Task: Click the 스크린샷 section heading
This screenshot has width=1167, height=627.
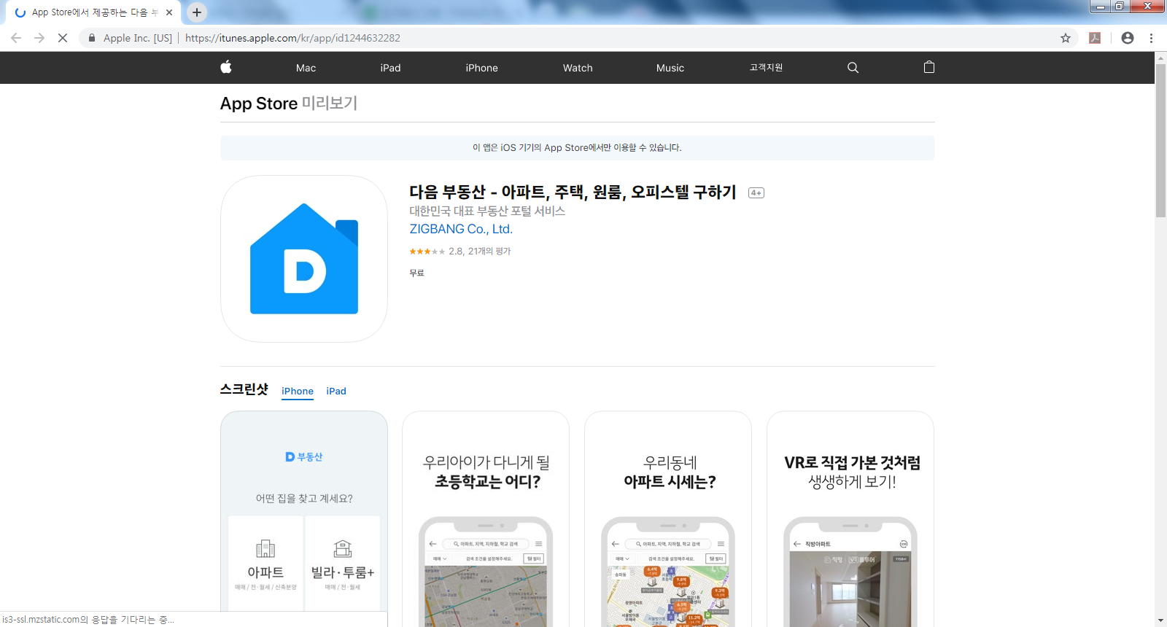Action: [244, 389]
